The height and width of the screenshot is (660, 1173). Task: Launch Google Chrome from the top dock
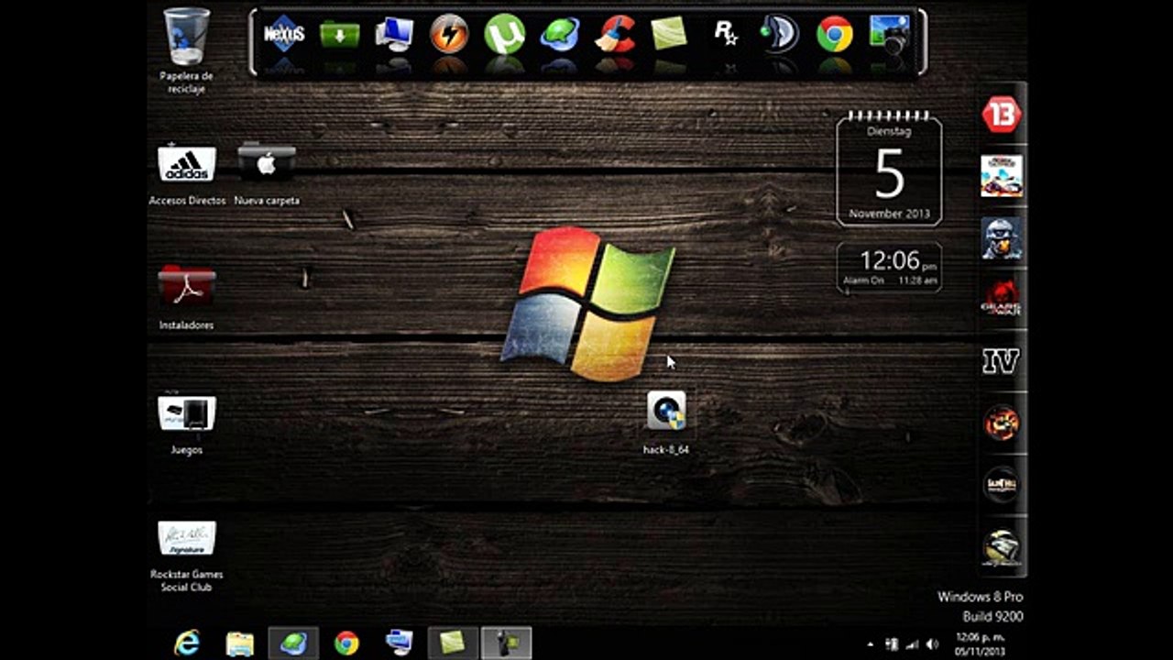click(835, 35)
